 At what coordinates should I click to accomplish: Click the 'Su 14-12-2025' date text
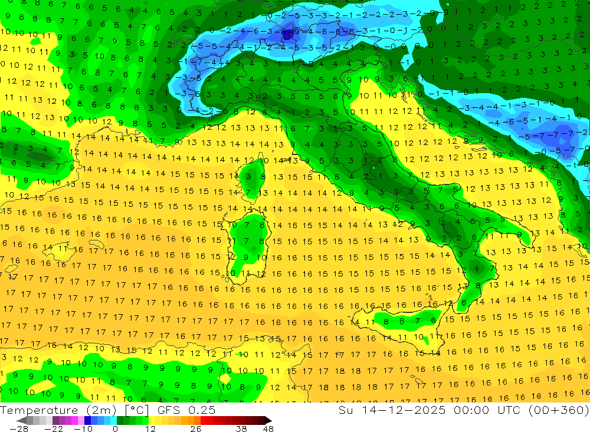(392, 410)
